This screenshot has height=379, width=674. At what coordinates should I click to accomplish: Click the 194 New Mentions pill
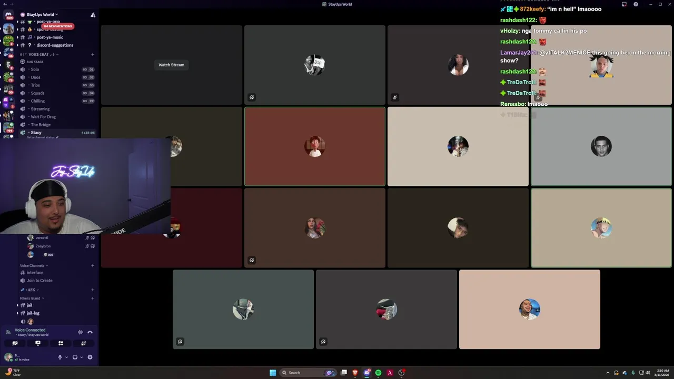57,26
